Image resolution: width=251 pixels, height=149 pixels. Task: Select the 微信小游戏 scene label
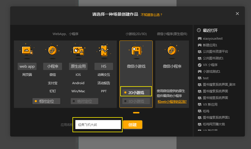(x=136, y=66)
